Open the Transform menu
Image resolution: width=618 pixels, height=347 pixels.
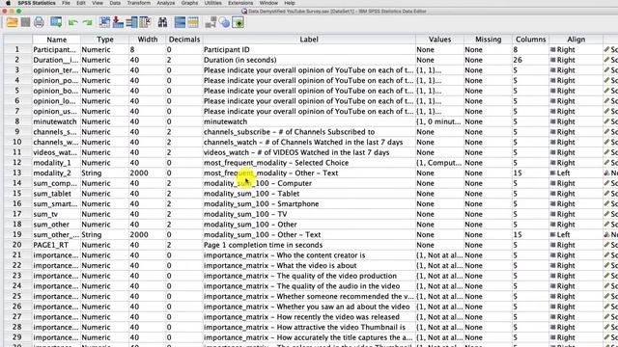click(x=139, y=3)
